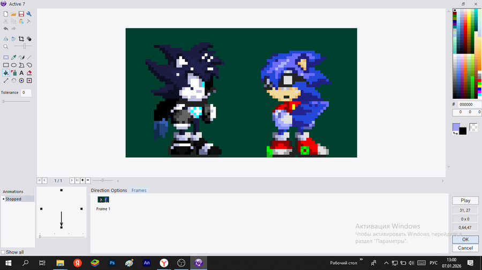This screenshot has width=482, height=270.
Task: Click the Delete X icon
Action: pos(29,21)
